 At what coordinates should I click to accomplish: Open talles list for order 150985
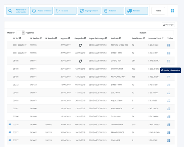tap(169, 53)
